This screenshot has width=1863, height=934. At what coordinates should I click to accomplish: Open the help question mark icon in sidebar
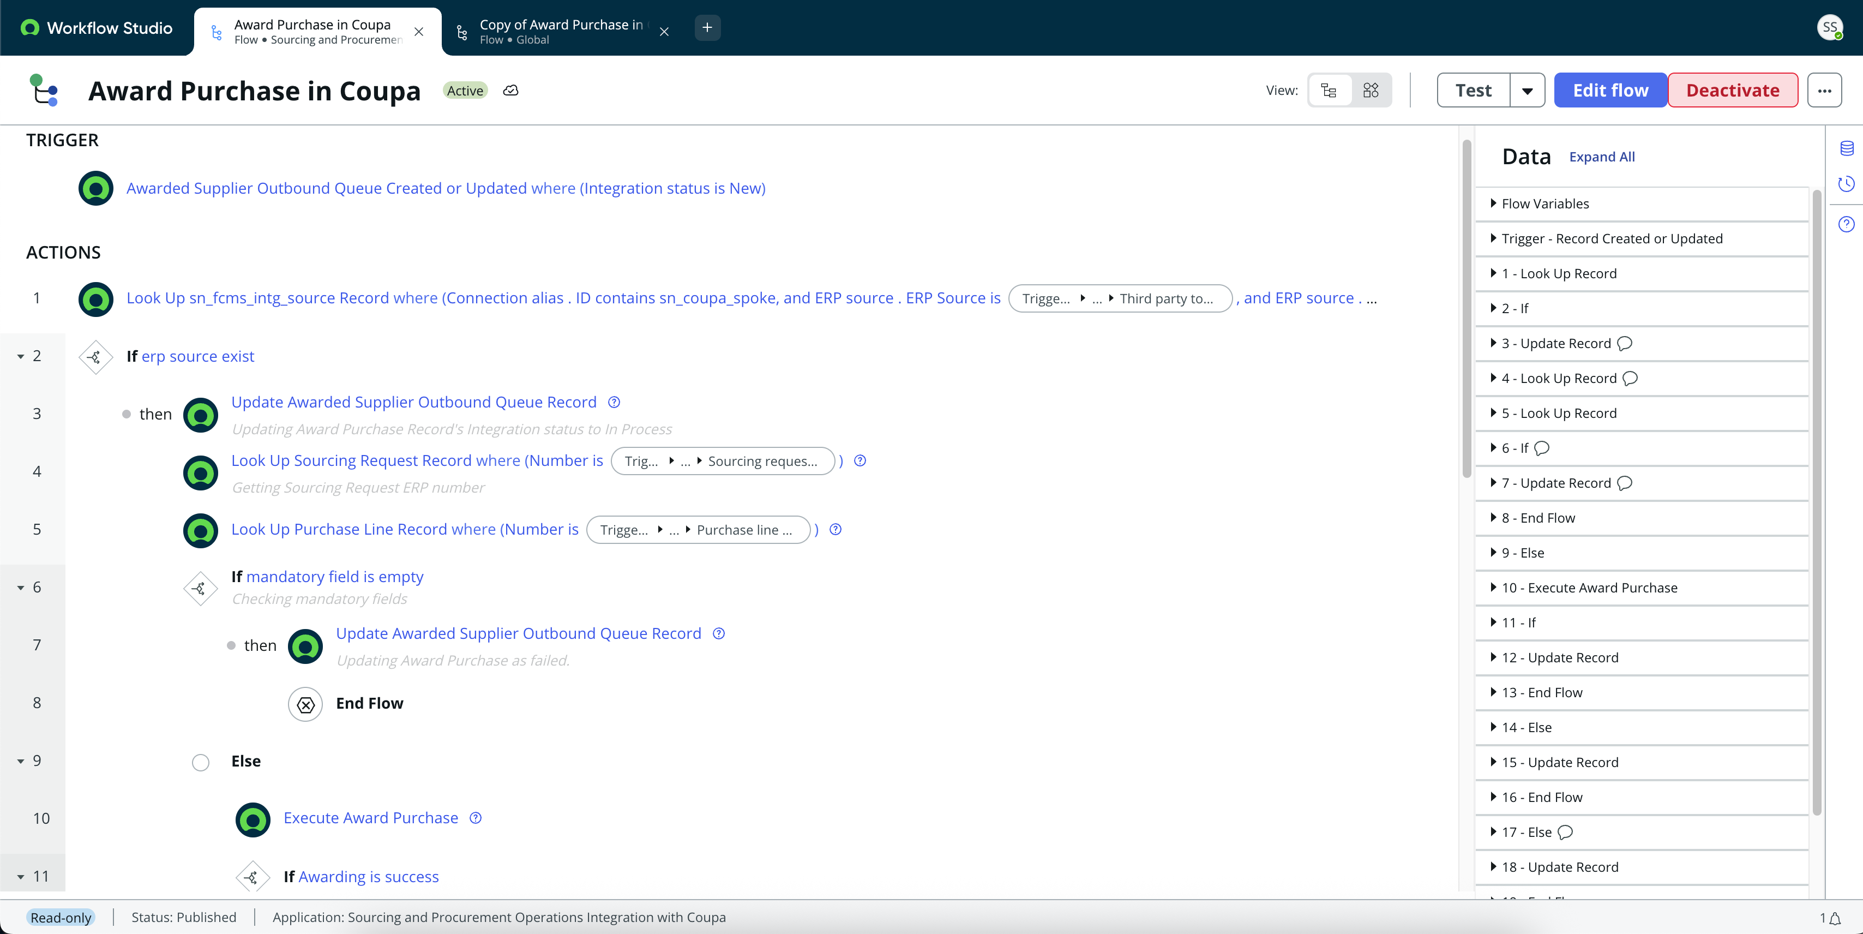tap(1847, 224)
